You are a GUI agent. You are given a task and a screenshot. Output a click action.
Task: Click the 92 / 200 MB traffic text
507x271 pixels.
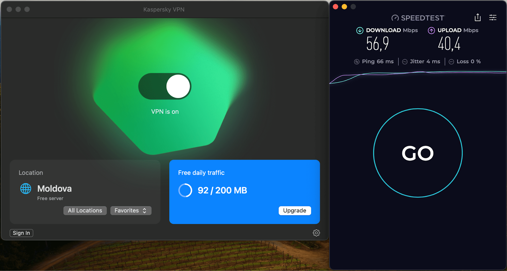[222, 190]
